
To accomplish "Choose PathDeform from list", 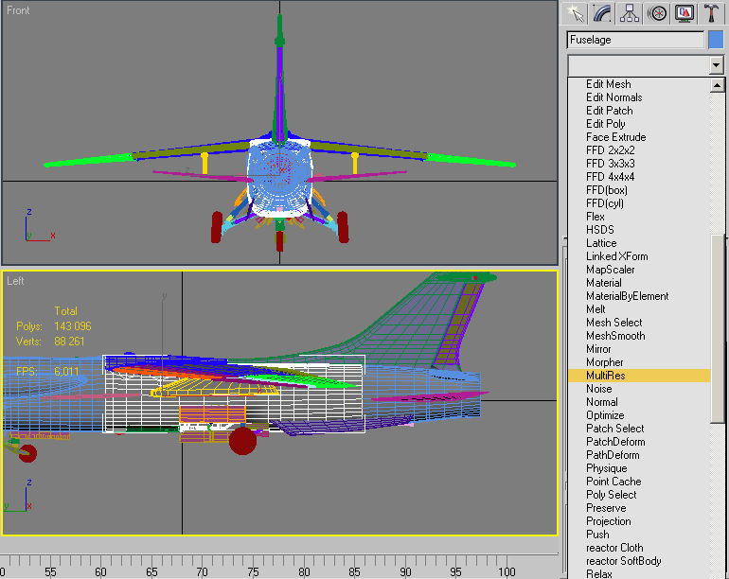I will (x=613, y=455).
